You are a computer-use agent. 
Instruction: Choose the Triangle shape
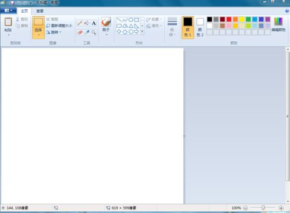131,26
